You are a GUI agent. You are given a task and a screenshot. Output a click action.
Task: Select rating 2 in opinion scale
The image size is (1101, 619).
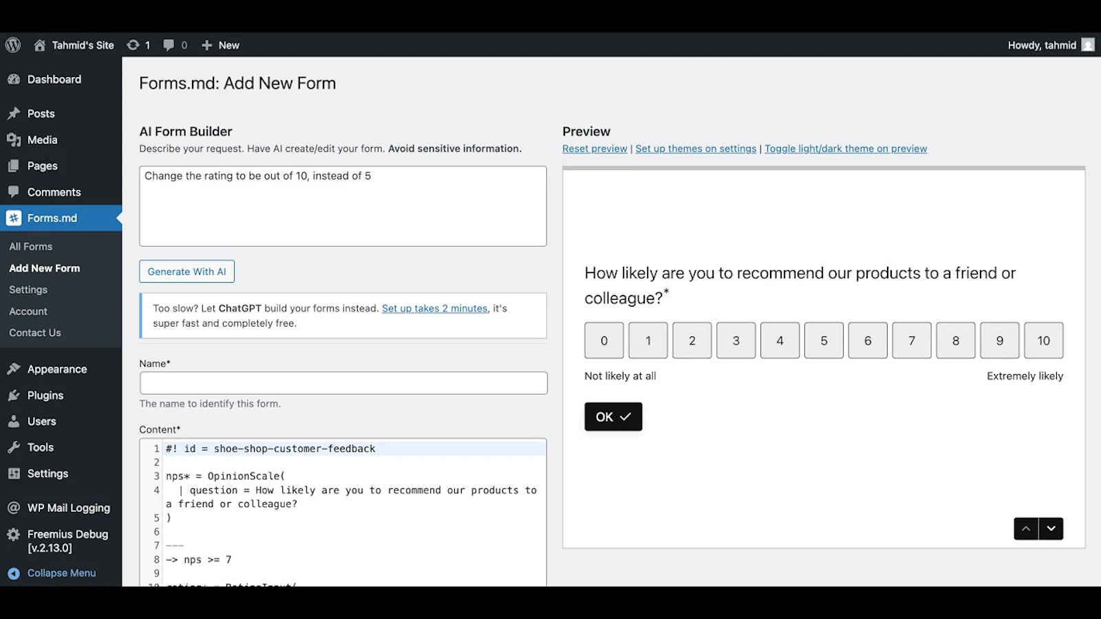692,340
